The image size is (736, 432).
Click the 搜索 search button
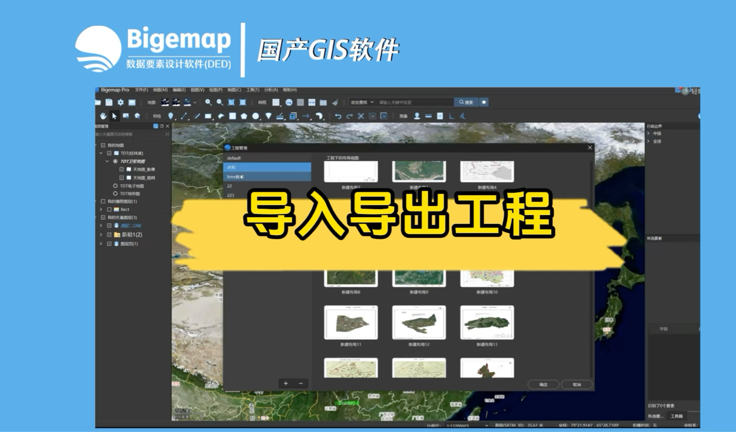(x=466, y=102)
